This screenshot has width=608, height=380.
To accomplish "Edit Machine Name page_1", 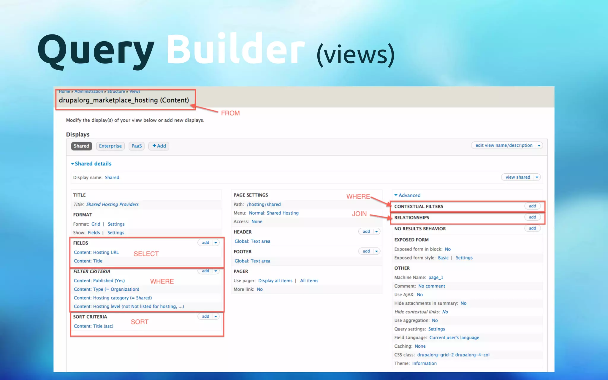I will pos(436,277).
